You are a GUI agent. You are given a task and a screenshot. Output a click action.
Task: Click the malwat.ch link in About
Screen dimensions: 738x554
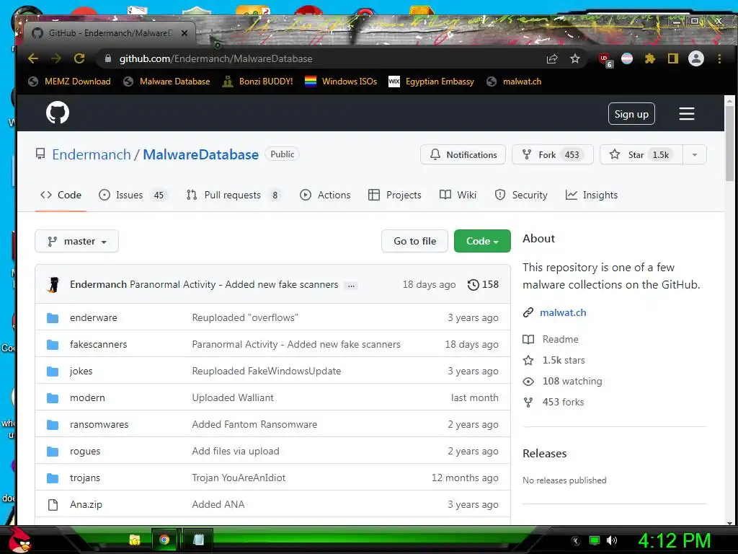click(x=563, y=312)
